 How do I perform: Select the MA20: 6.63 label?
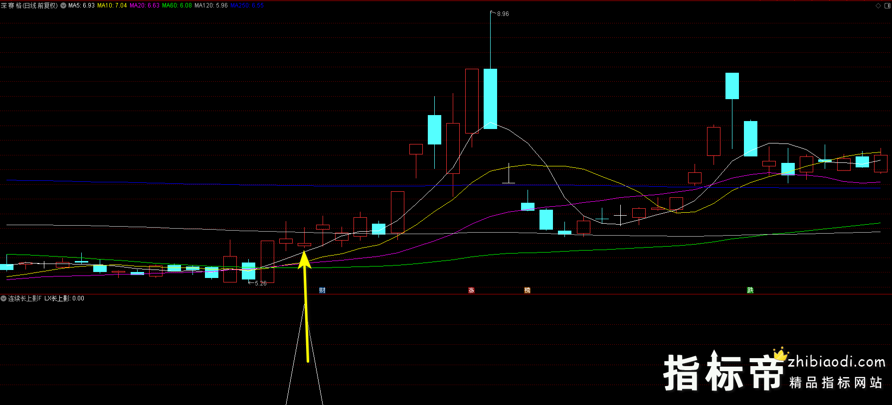145,5
